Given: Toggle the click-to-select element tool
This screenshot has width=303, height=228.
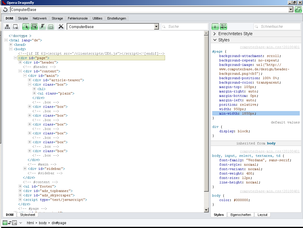Looking at the screenshot, I should click(x=26, y=27).
